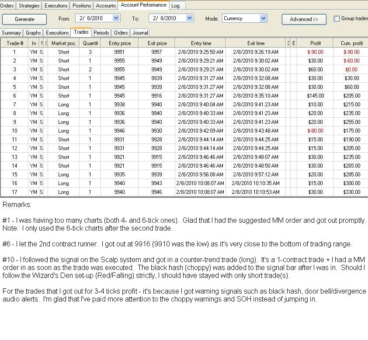The width and height of the screenshot is (368, 340).
Task: Sort by Market pos. column header
Action: click(x=64, y=43)
